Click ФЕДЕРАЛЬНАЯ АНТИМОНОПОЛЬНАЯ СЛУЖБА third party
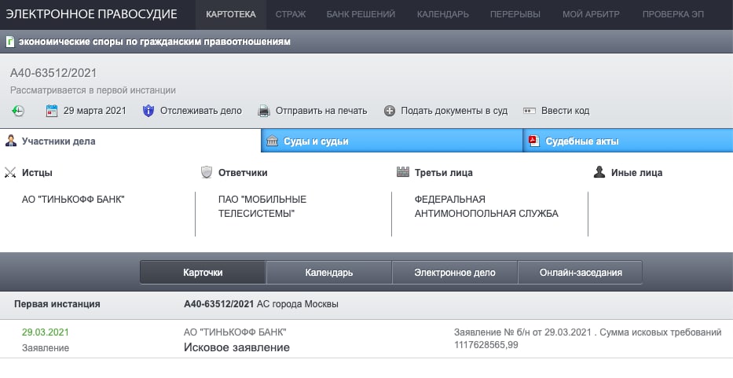The height and width of the screenshot is (378, 733). tap(486, 207)
